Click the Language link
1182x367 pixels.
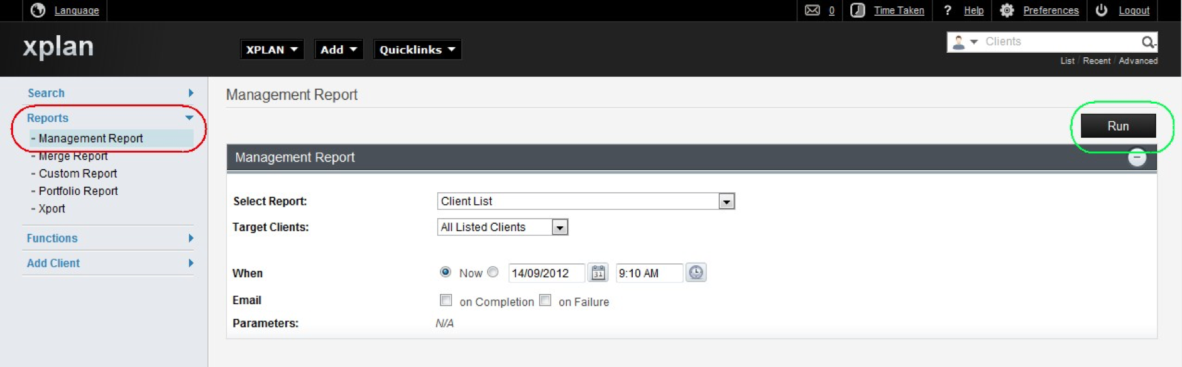(77, 11)
